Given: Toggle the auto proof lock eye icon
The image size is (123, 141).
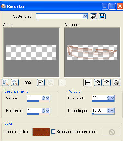Looking at the screenshot, I should tap(98, 82).
